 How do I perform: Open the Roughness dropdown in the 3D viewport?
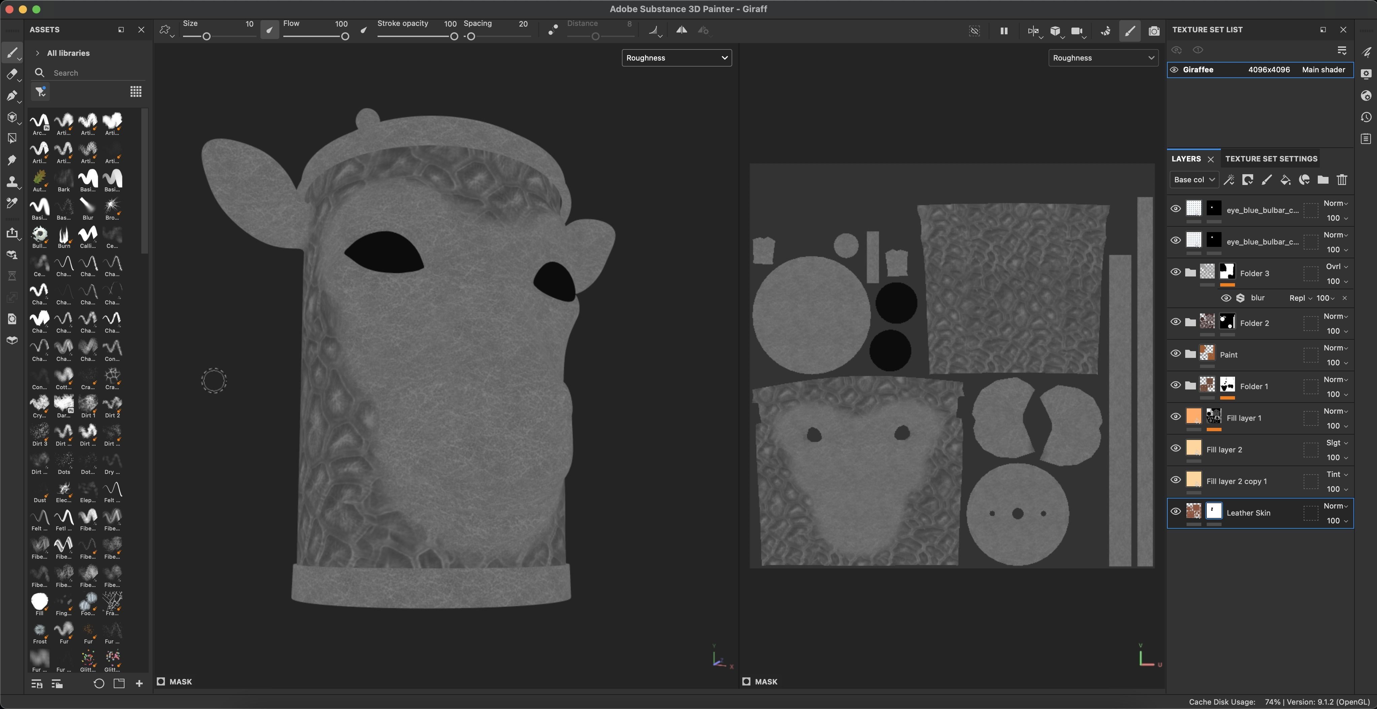[x=676, y=58]
